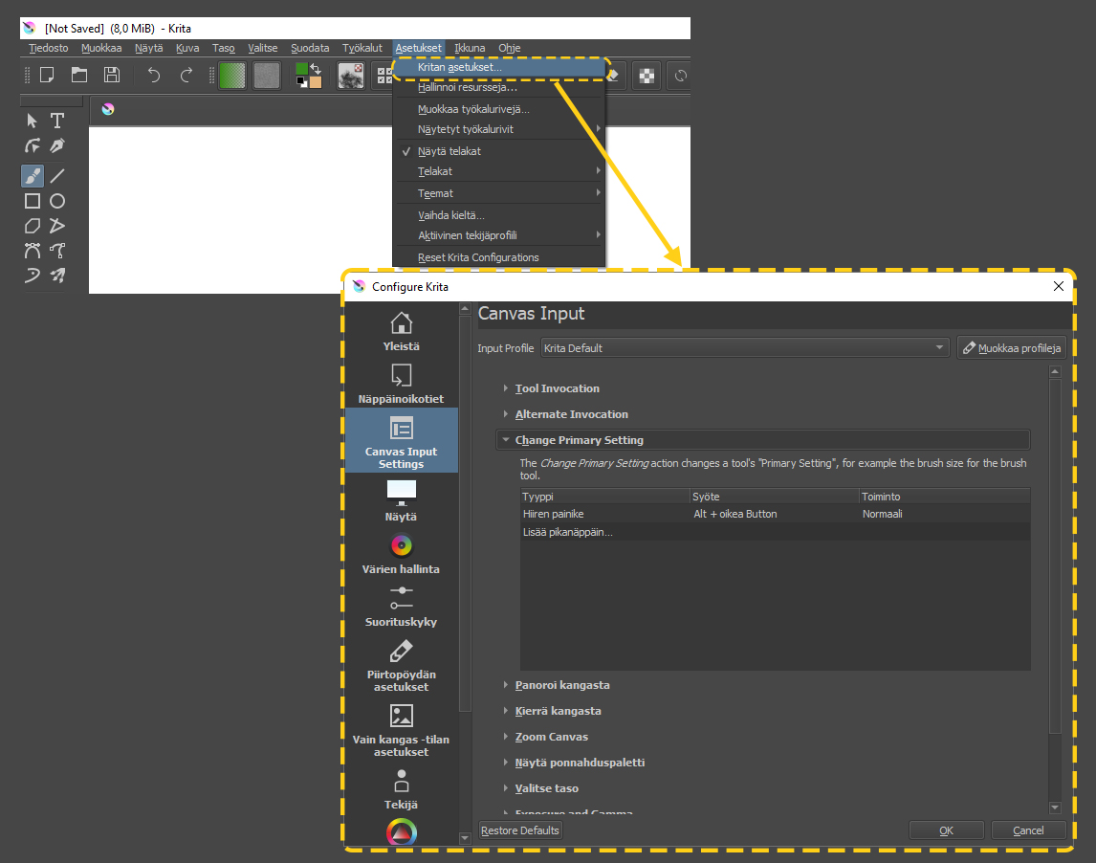Toggle Näytä telakat checked menu item

pos(499,151)
